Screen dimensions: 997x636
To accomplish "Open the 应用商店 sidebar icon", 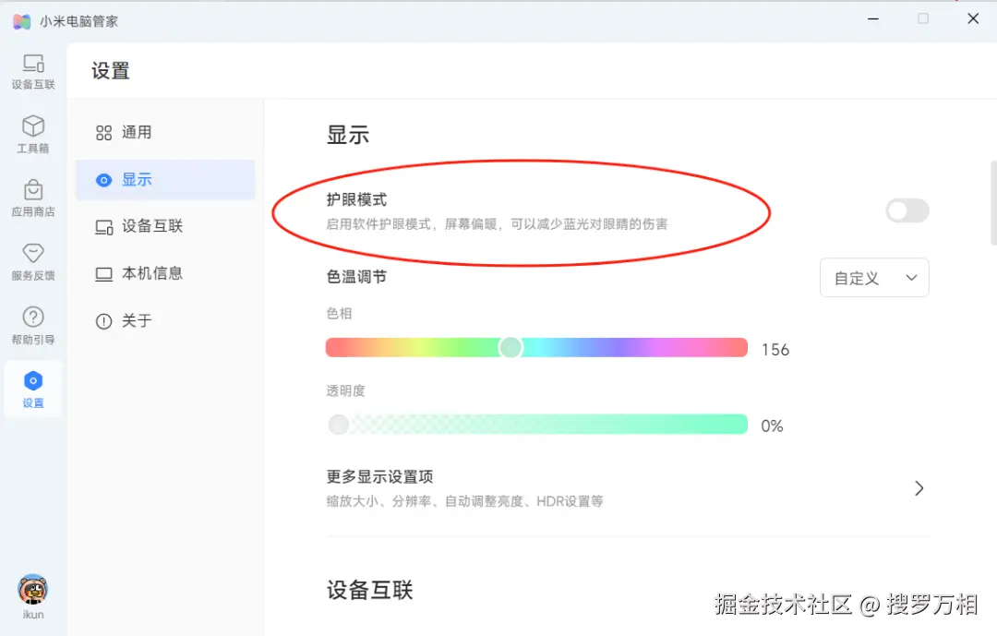I will coord(33,197).
